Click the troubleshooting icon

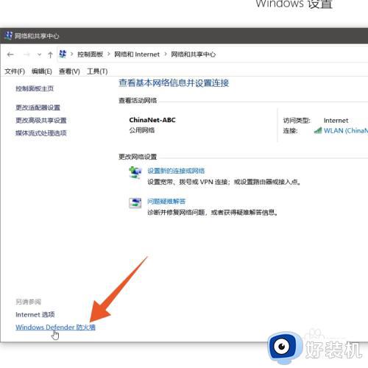135,203
